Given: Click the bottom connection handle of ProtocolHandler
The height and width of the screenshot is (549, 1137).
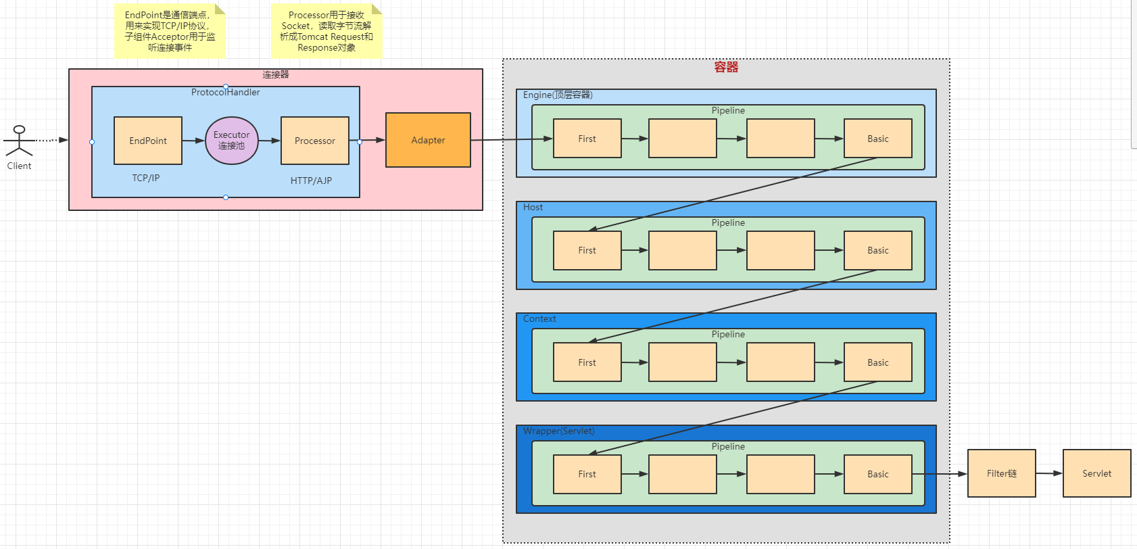Looking at the screenshot, I should pyautogui.click(x=226, y=197).
